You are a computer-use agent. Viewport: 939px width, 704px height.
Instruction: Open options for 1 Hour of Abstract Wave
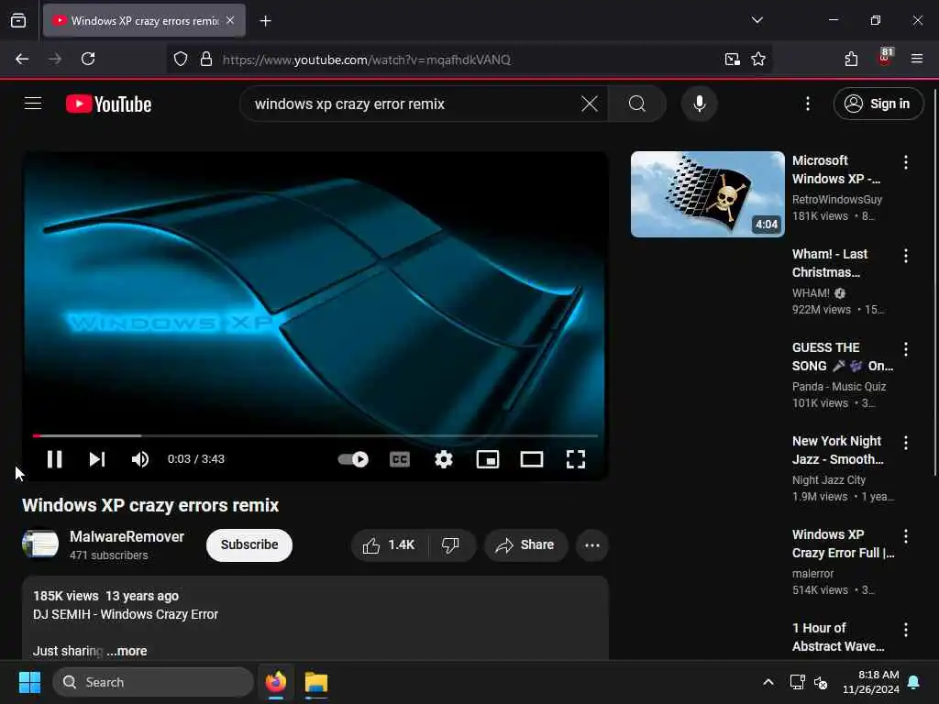pos(905,629)
